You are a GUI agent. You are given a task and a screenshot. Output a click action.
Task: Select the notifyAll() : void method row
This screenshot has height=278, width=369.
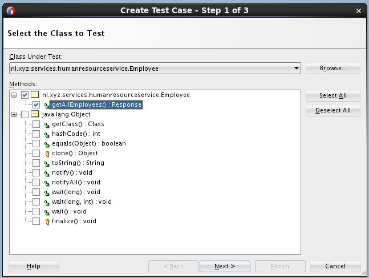[72, 183]
